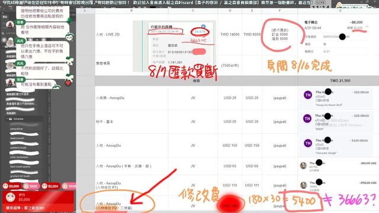Click the TWD 14000 cell
The image size is (379, 213).
click(230, 34)
